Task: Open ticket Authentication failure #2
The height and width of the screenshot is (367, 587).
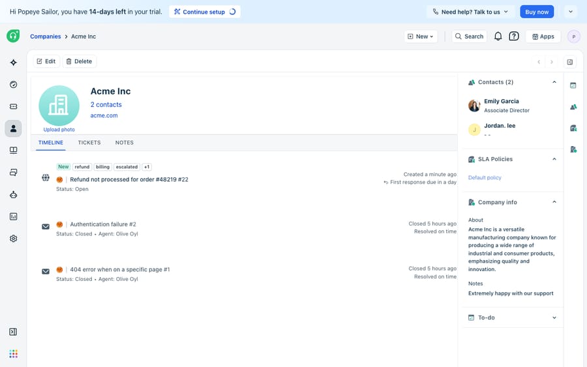Action: tap(103, 224)
